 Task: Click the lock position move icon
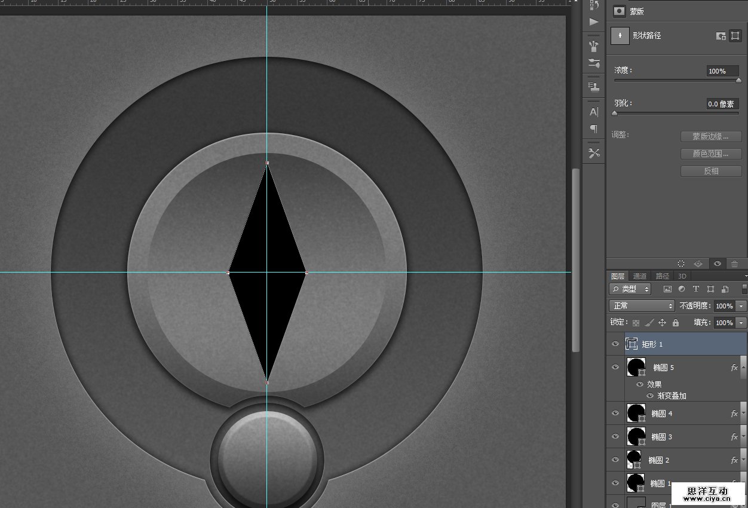click(x=662, y=323)
